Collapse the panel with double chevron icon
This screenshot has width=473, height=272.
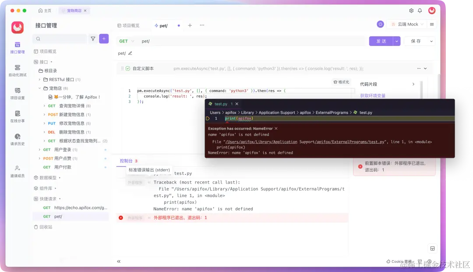119,261
